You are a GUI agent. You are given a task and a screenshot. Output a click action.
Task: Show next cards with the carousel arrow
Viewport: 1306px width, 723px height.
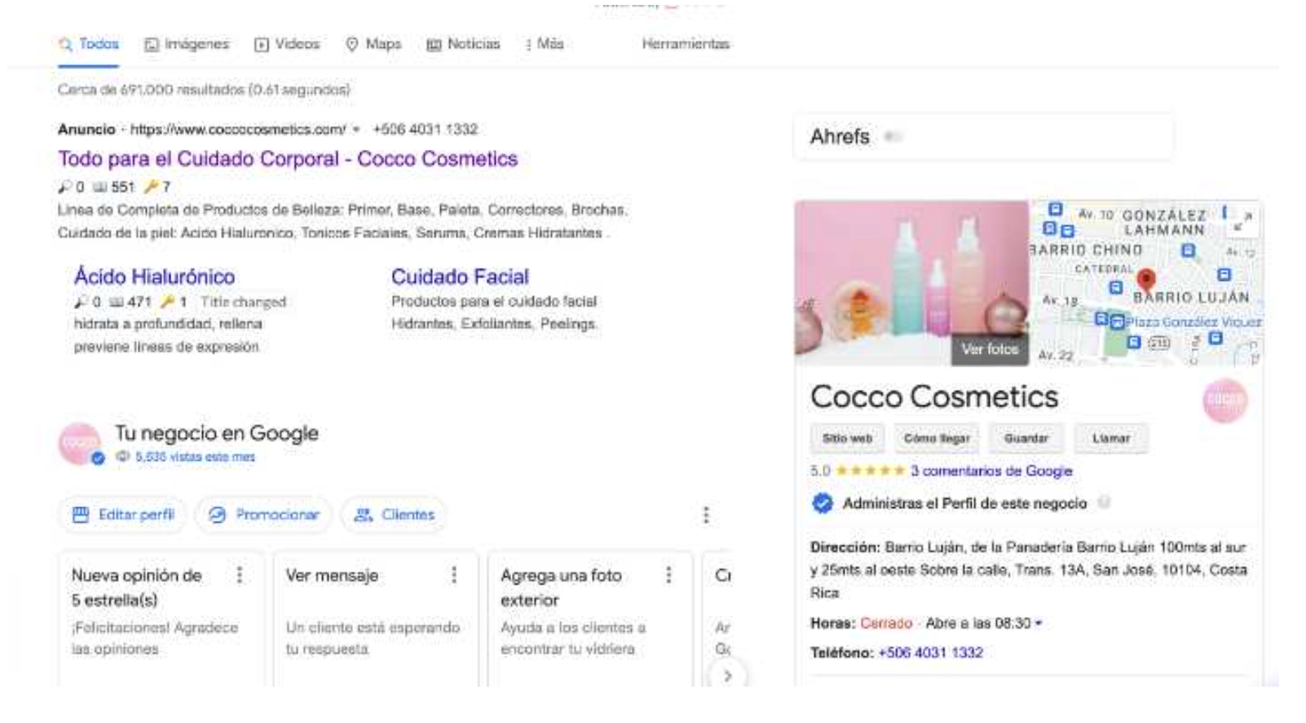click(727, 676)
